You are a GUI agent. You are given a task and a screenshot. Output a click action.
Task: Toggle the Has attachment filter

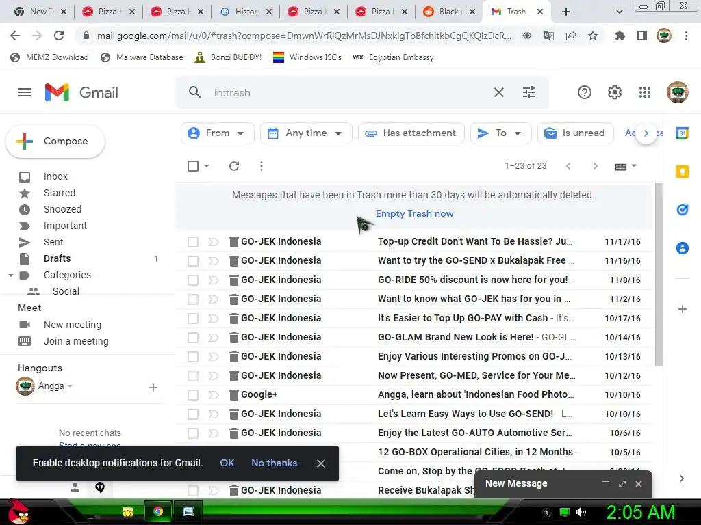pos(411,133)
